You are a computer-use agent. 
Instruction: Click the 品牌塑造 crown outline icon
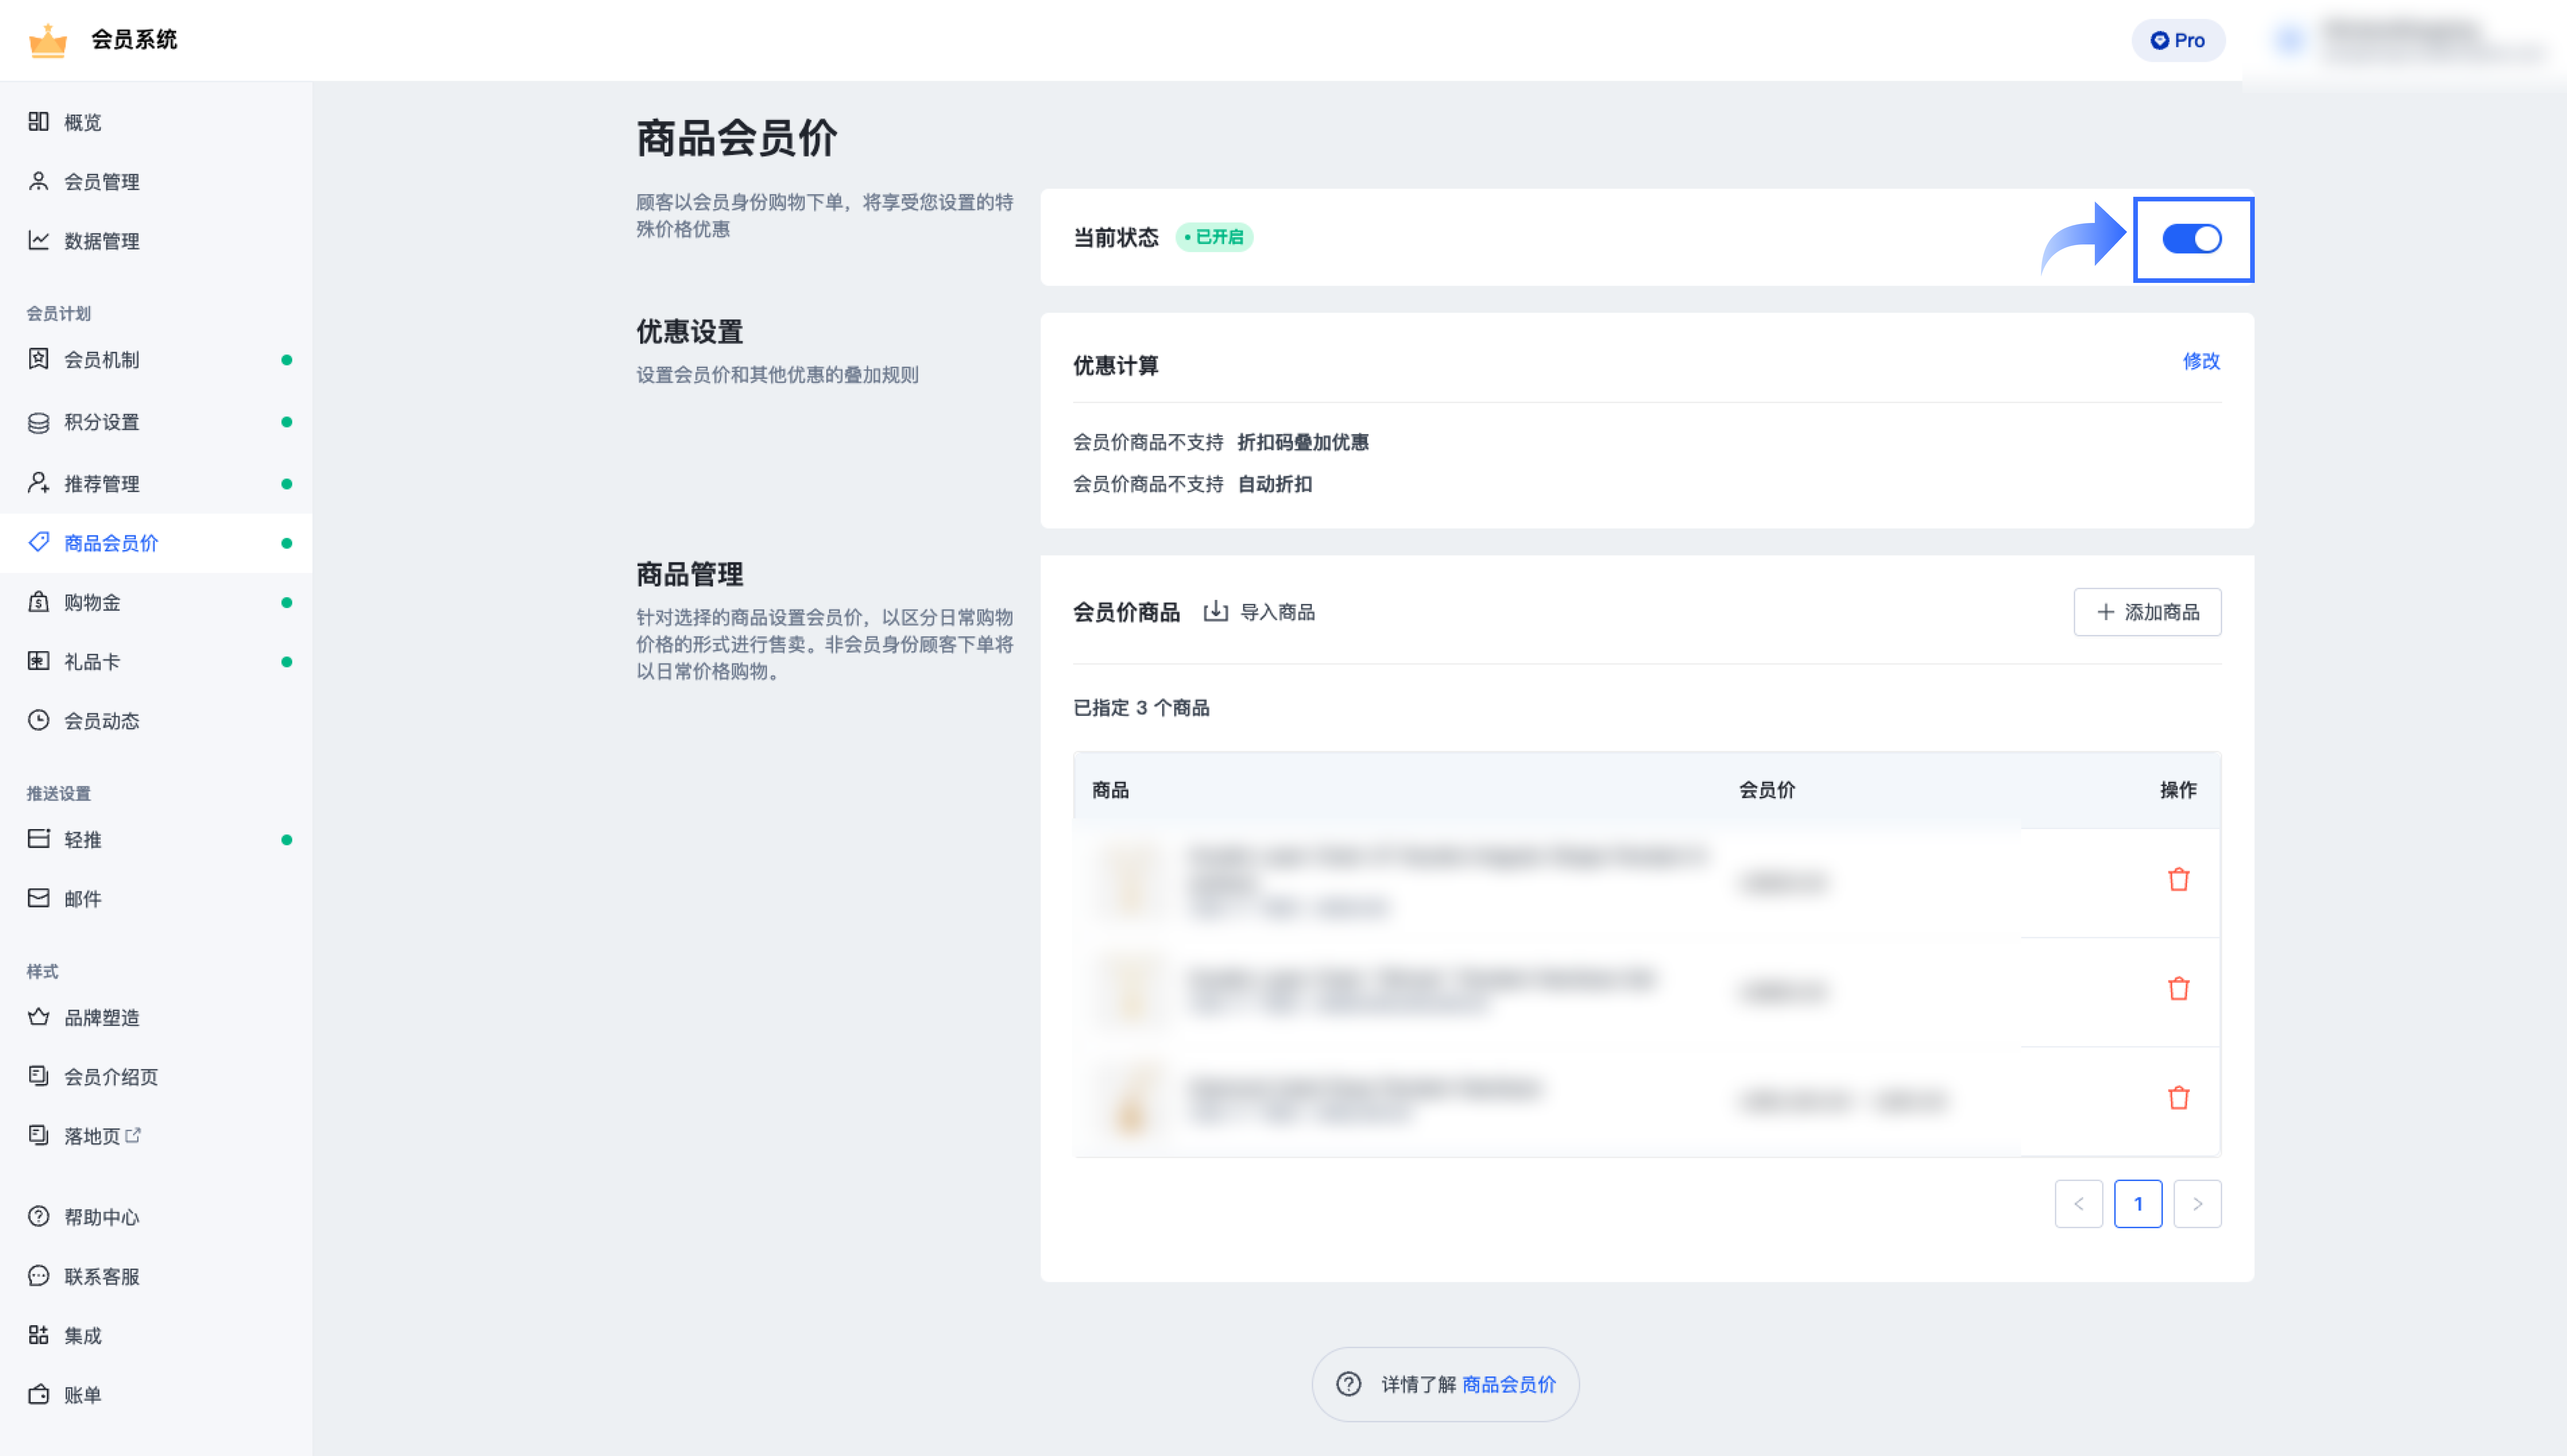[38, 1017]
